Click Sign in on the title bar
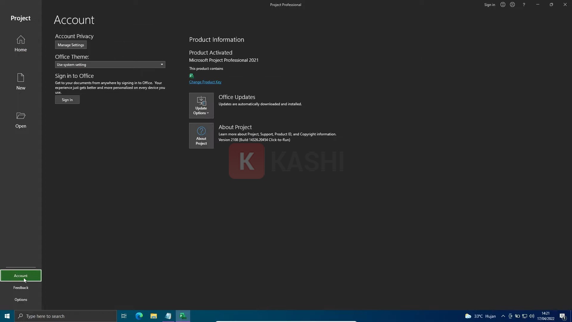 [489, 4]
